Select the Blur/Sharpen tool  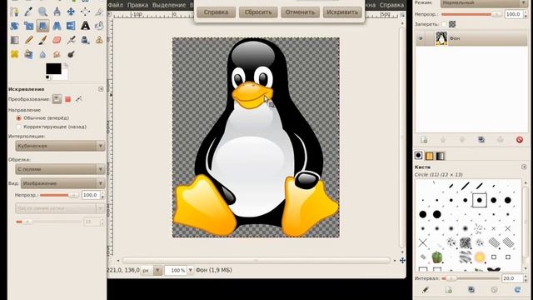tap(42, 54)
